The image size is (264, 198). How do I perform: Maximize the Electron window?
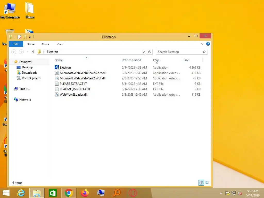196,36
